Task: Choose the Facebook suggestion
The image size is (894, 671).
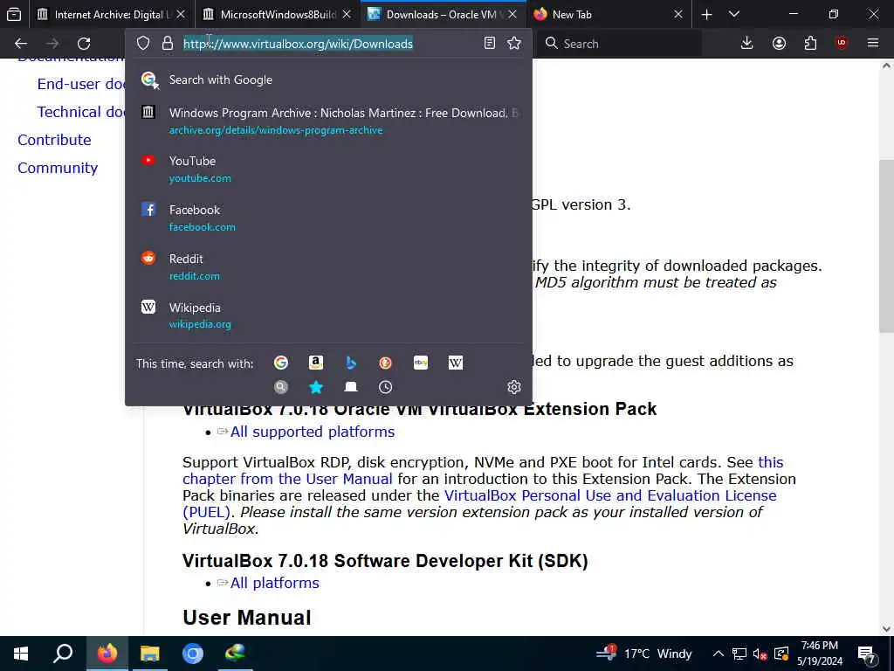Action: tap(329, 218)
